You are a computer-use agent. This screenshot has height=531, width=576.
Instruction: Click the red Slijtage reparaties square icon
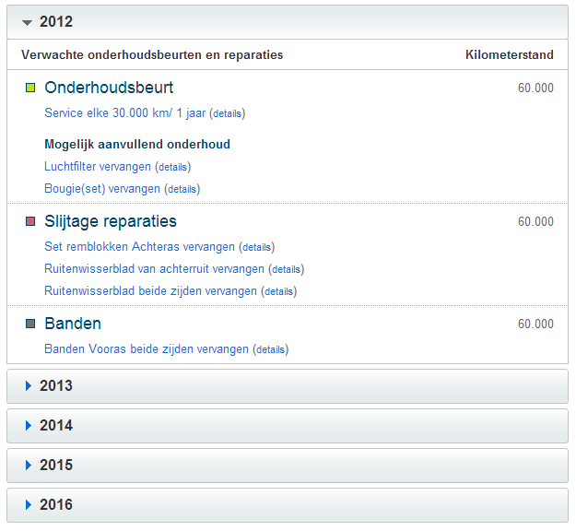pos(30,222)
